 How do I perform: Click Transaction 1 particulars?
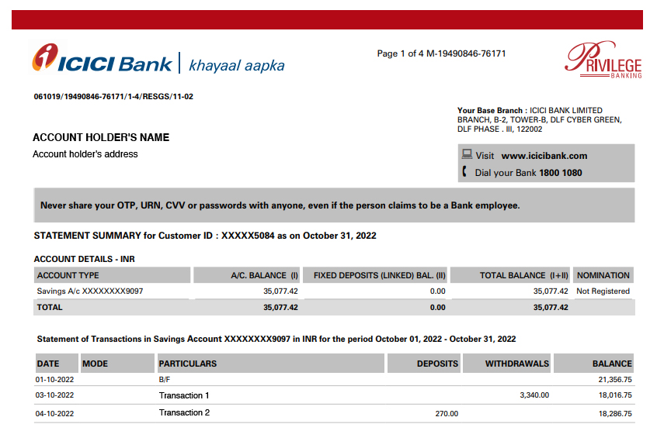[184, 395]
